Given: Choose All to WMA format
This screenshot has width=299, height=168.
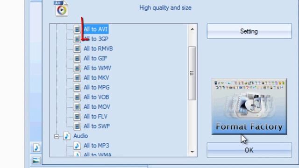Looking at the screenshot, I should [98, 154].
